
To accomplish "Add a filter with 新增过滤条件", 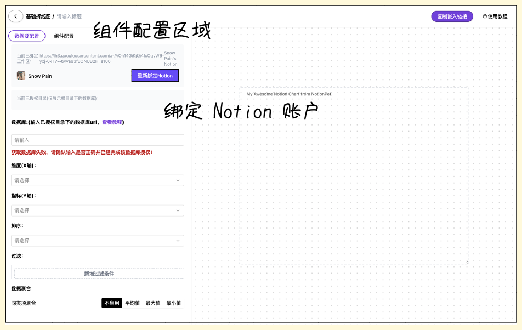I will coord(99,274).
